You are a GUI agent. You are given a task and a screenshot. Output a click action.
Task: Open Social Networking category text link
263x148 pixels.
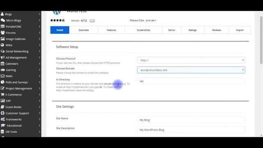[17, 51]
